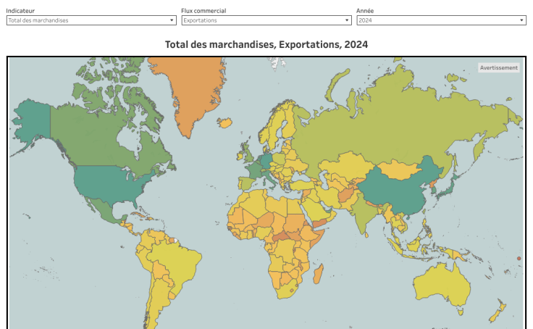Open the Indicateur dropdown
The image size is (533, 329).
(x=91, y=20)
